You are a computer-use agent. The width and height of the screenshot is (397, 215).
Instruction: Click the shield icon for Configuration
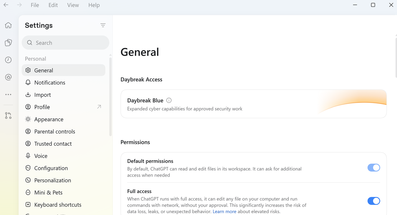coord(28,168)
